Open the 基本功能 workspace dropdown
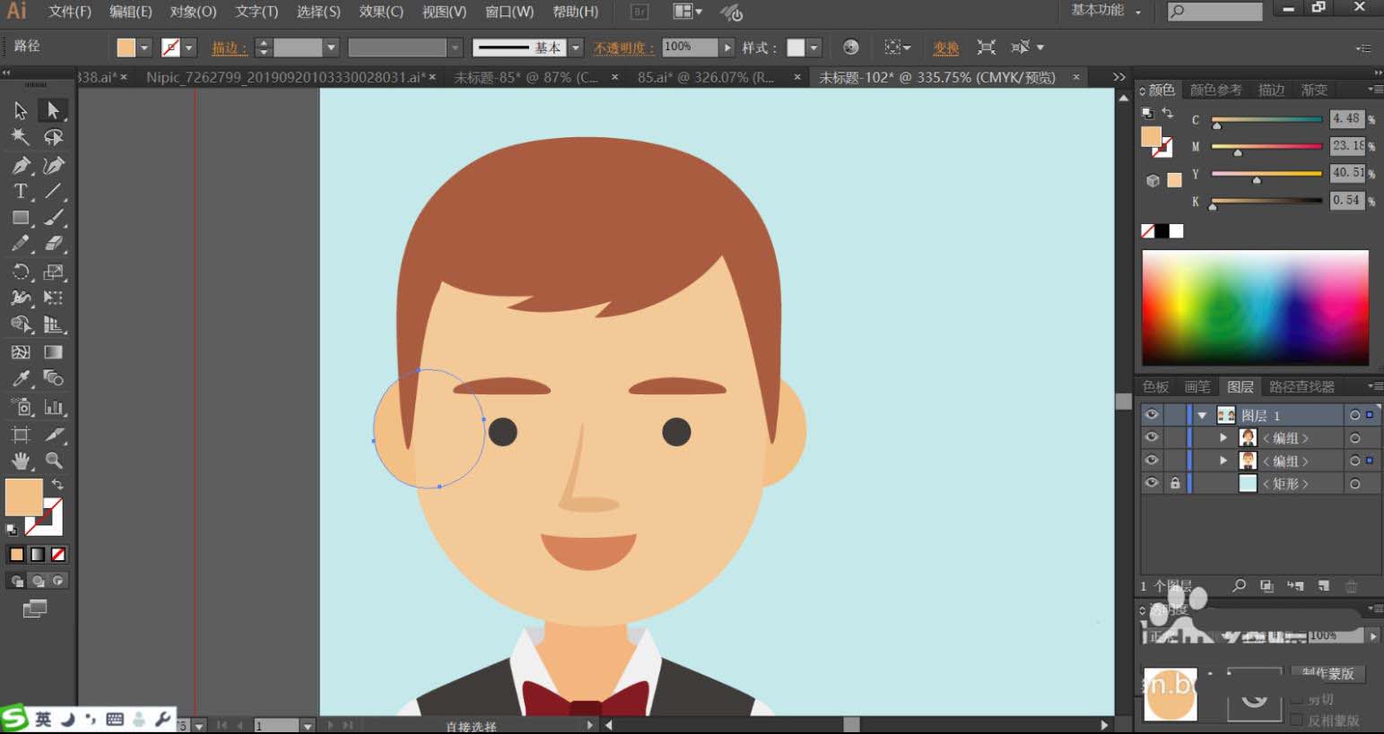Screen dimensions: 1384x734 [x=1106, y=11]
